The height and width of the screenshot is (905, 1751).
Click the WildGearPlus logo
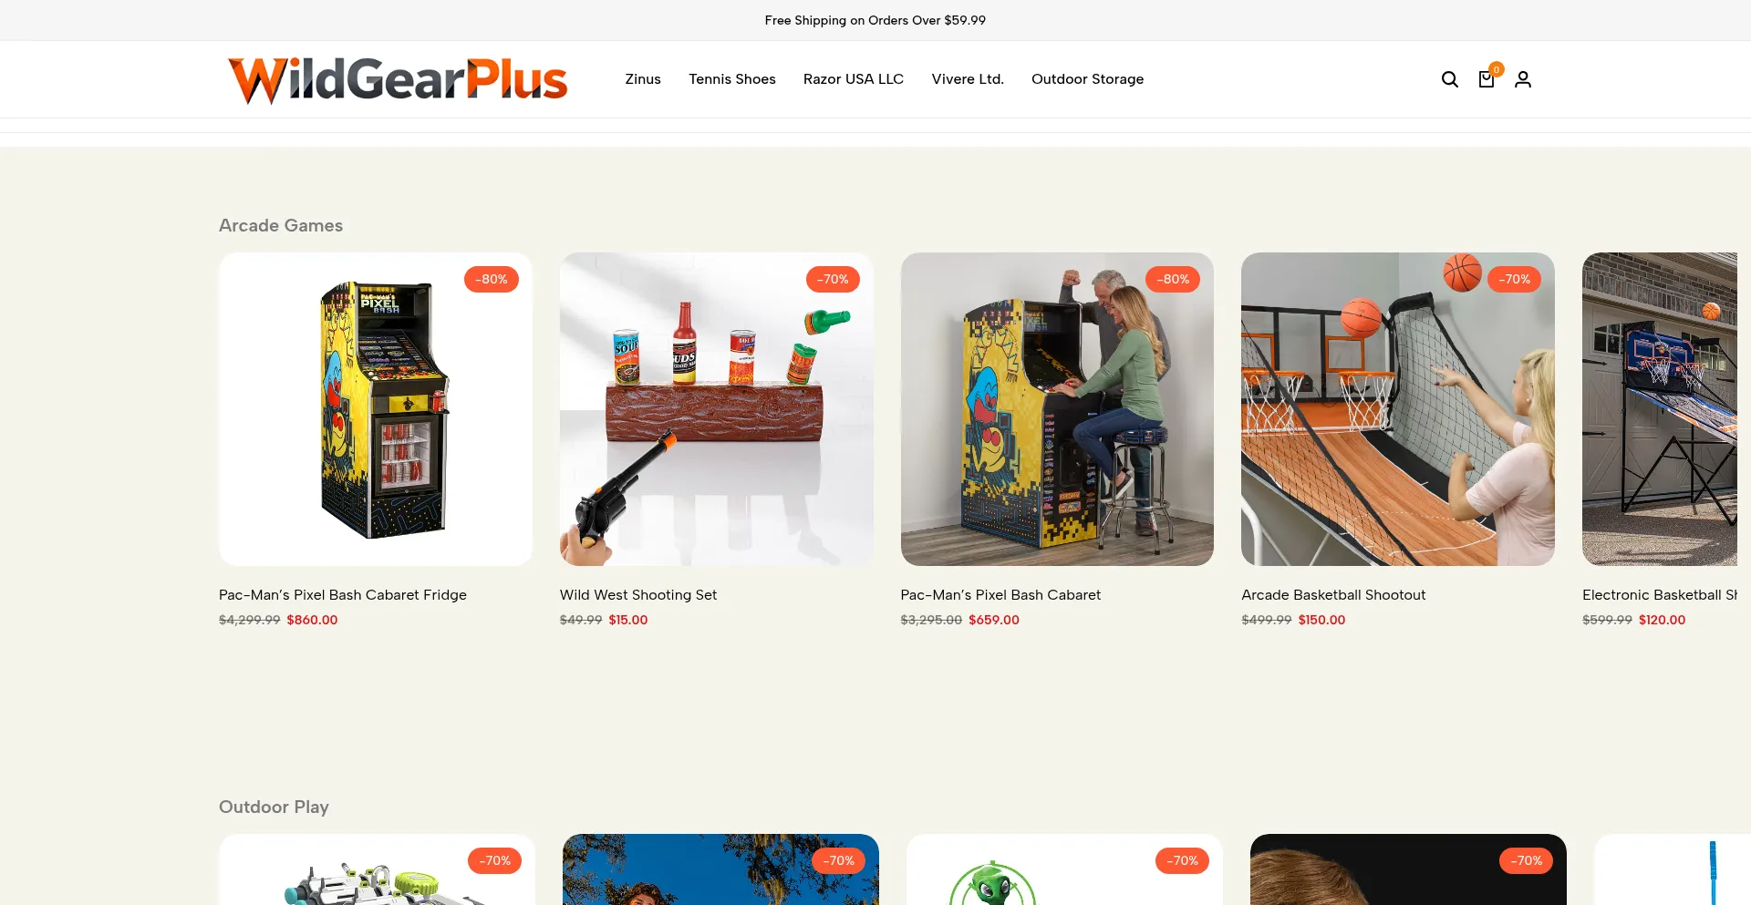pyautogui.click(x=398, y=79)
